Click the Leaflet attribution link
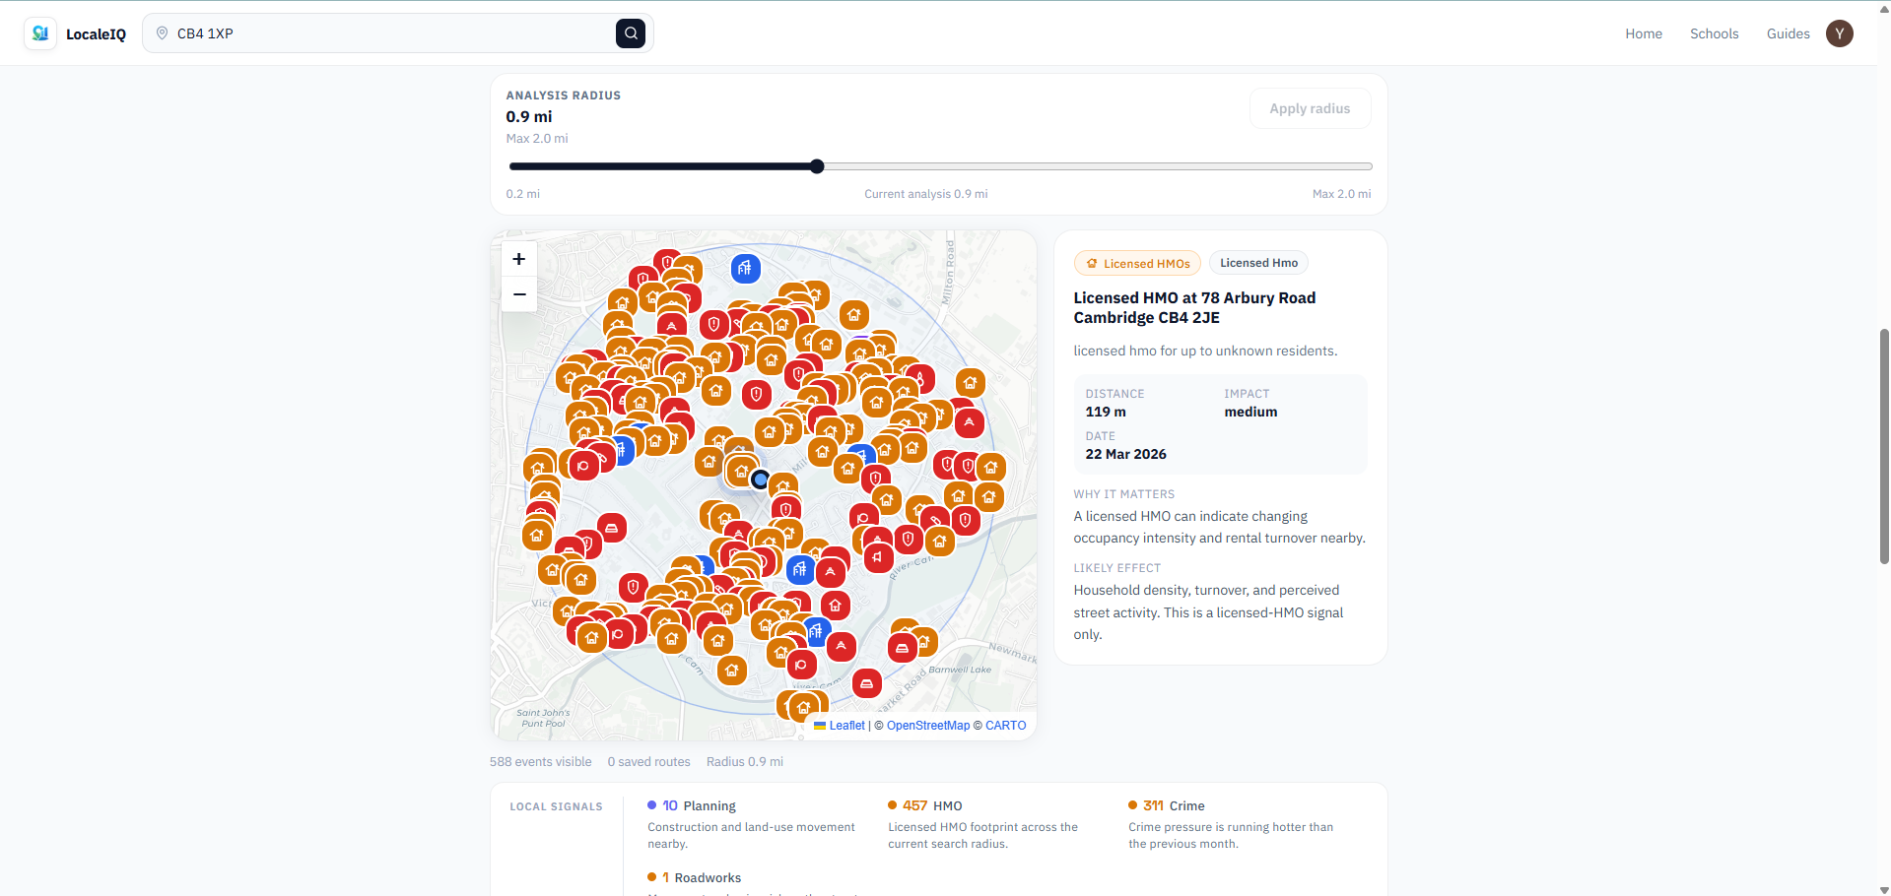The width and height of the screenshot is (1891, 896). click(845, 725)
